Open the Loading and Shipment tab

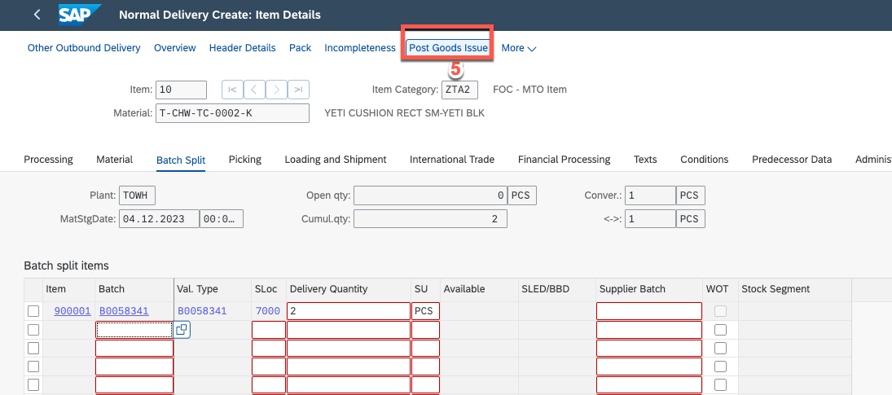click(x=335, y=160)
